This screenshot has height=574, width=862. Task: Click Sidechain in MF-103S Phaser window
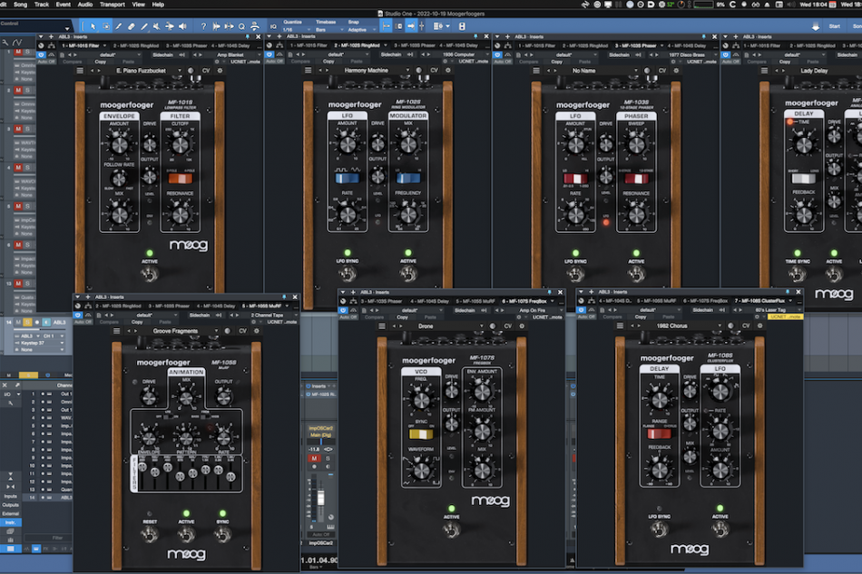619,55
